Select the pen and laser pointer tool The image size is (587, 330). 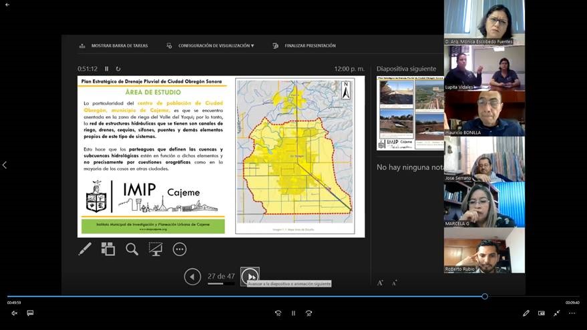tap(85, 249)
